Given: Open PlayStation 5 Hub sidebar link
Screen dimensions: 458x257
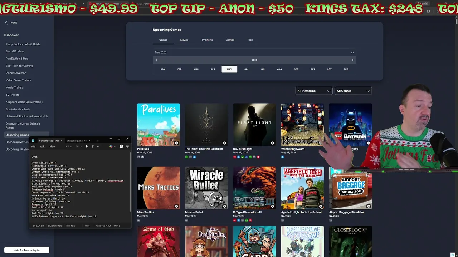Looking at the screenshot, I should (17, 59).
